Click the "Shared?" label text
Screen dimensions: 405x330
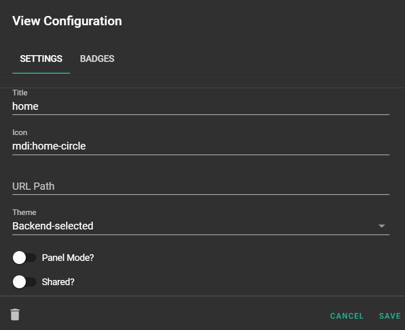coord(58,282)
